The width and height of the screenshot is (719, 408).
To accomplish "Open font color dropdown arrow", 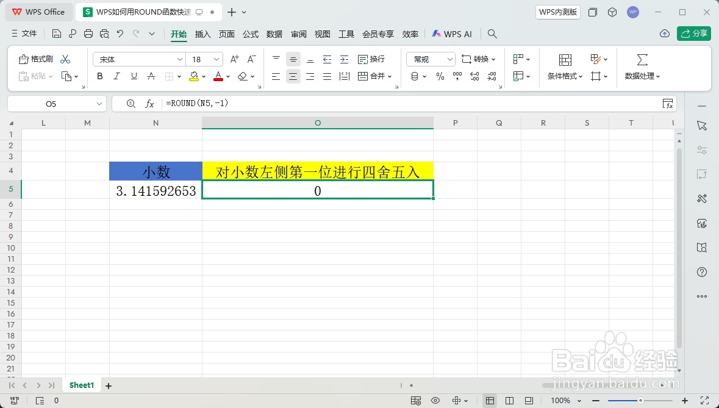I will pyautogui.click(x=228, y=77).
